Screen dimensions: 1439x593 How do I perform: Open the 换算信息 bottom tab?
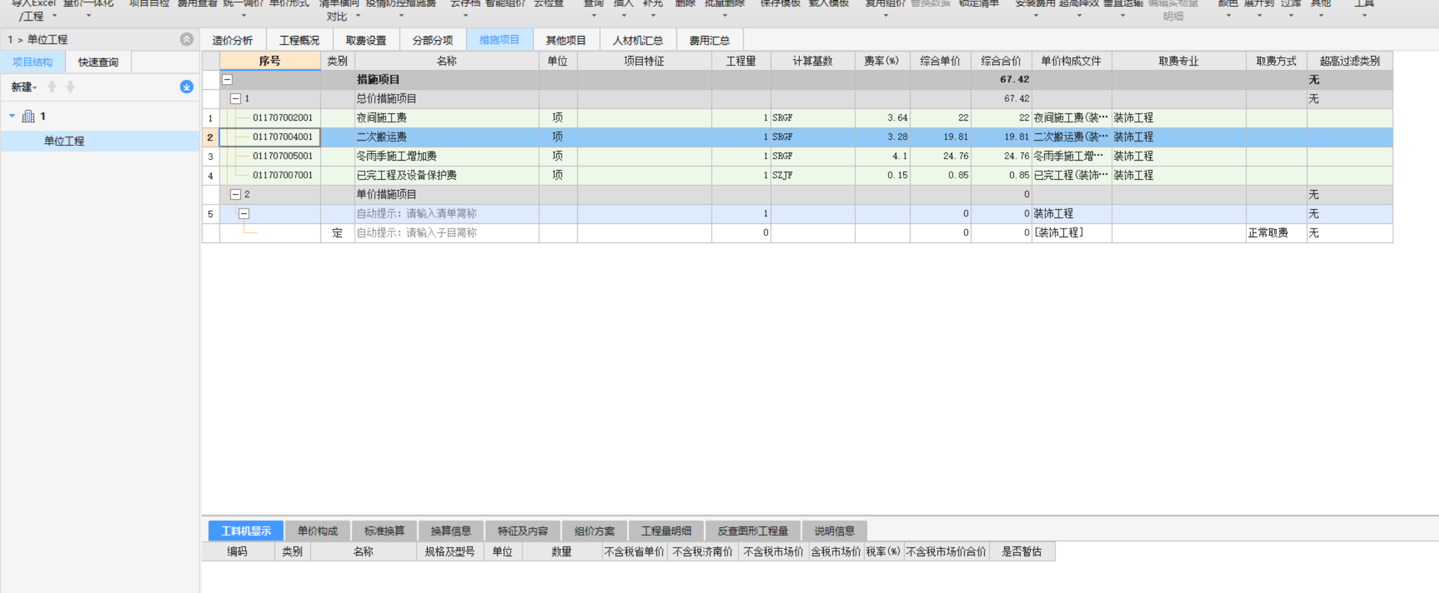pyautogui.click(x=452, y=531)
